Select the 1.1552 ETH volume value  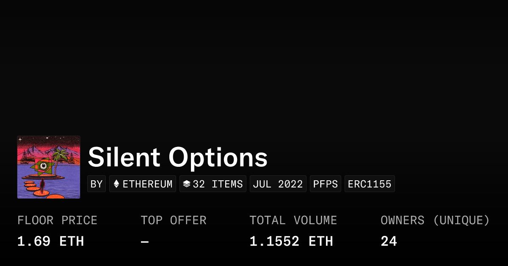[x=291, y=242]
